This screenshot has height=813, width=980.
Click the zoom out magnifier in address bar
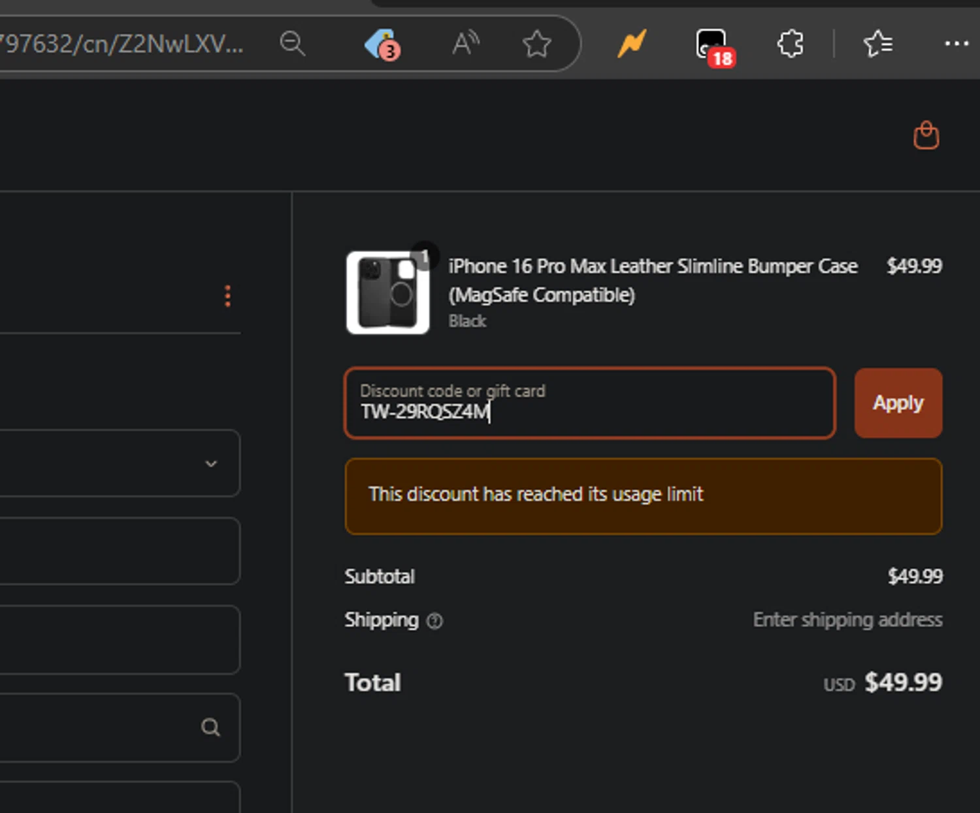coord(292,44)
